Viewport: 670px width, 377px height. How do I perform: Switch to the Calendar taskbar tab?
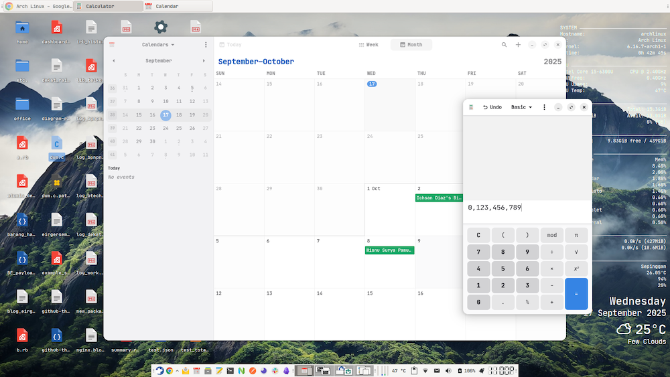178,6
